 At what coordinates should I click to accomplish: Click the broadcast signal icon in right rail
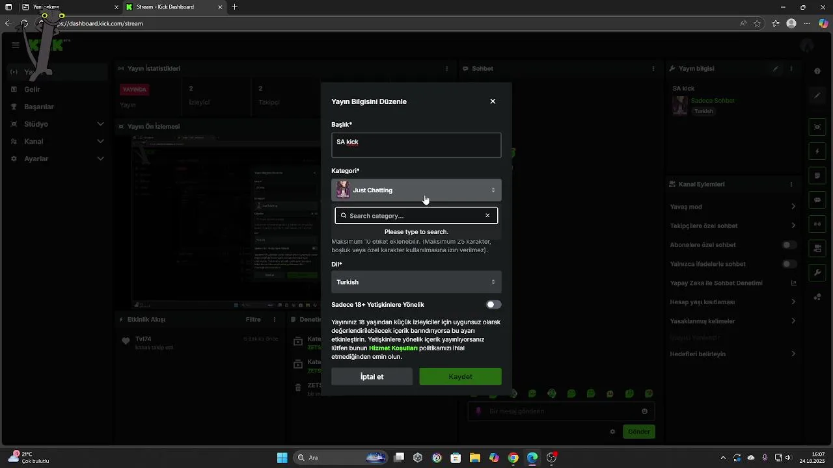pos(817,224)
